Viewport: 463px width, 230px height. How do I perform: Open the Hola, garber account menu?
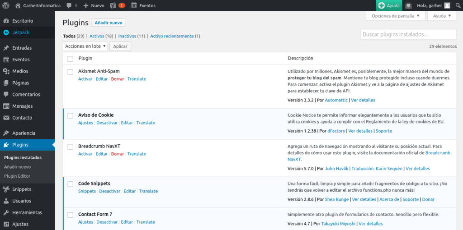click(433, 5)
